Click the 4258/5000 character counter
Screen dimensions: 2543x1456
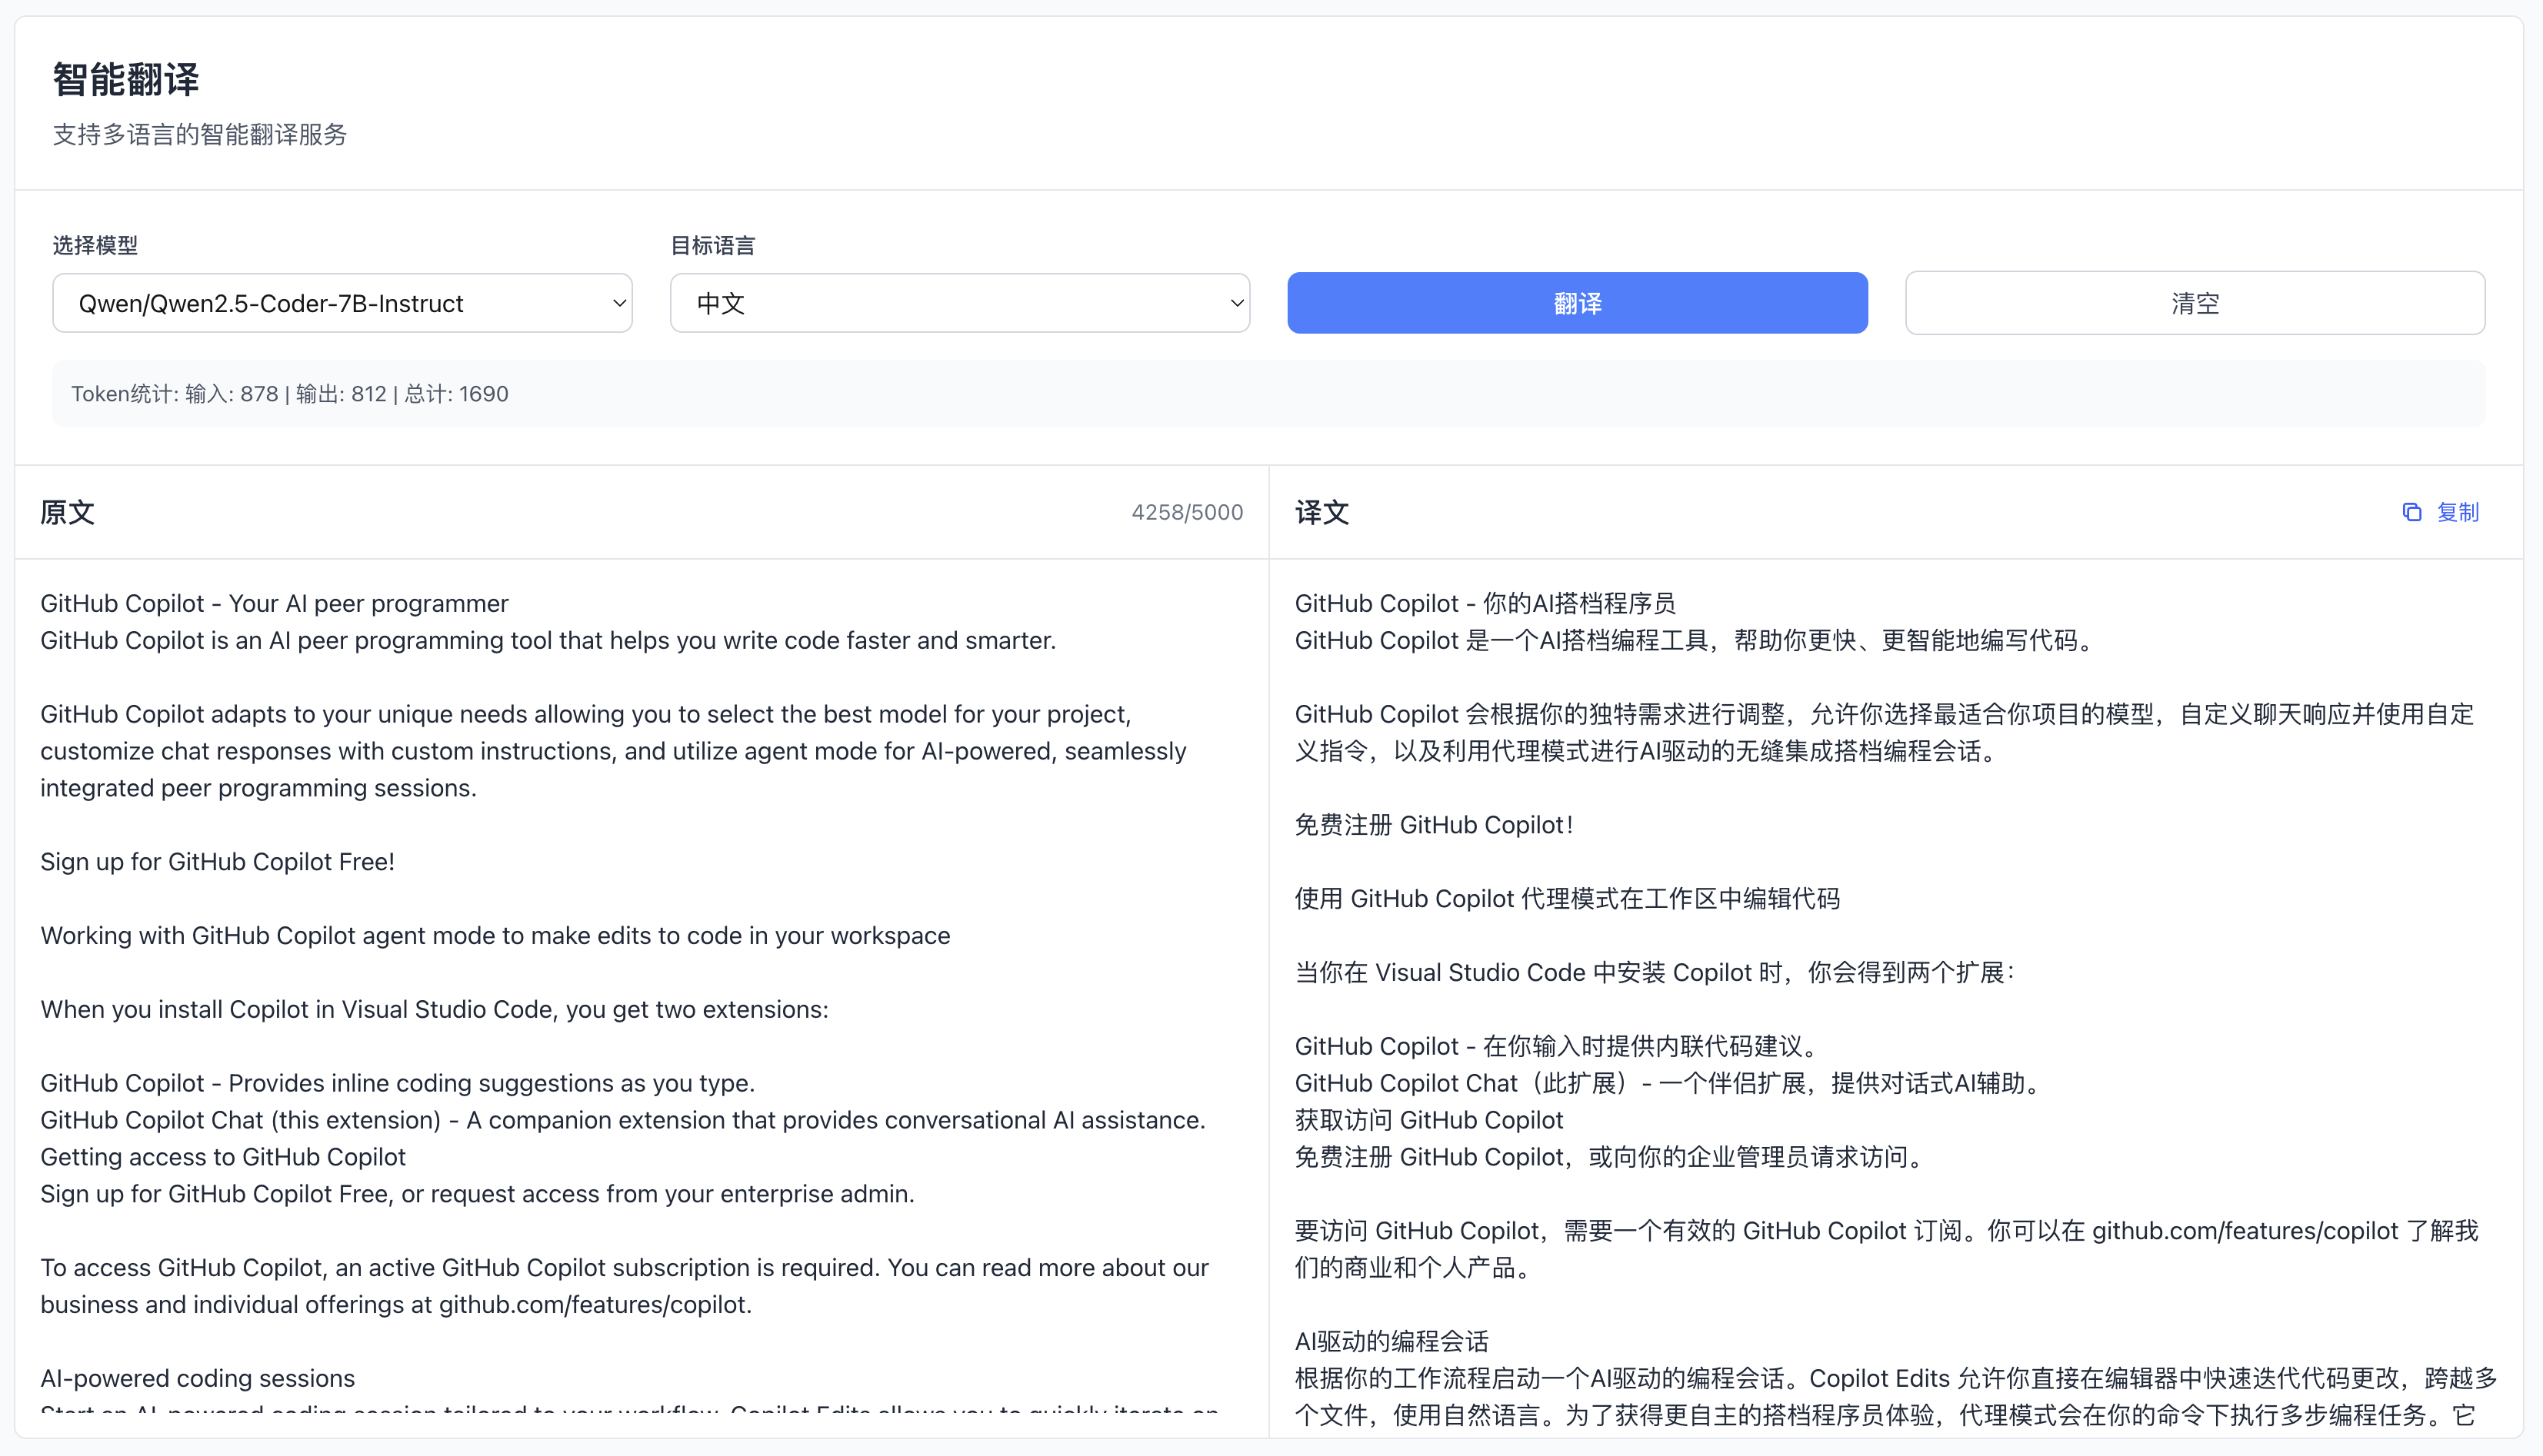coord(1186,512)
